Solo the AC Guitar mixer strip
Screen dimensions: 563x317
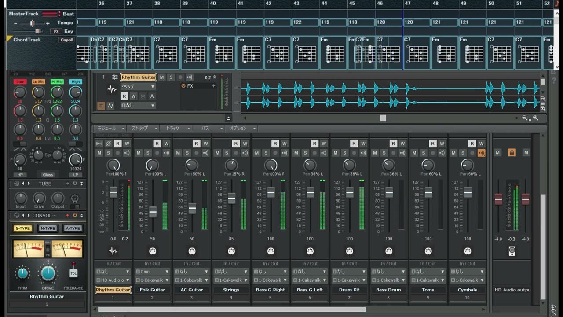click(187, 153)
